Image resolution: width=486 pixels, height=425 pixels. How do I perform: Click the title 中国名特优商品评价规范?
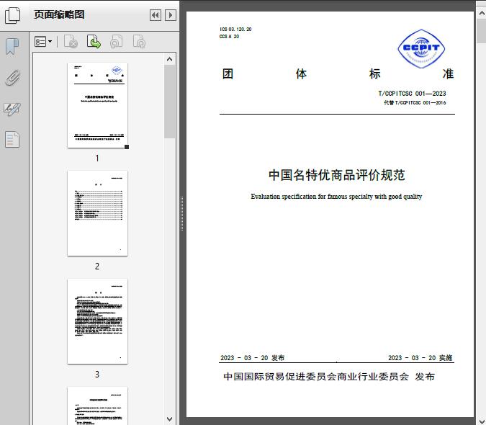(337, 175)
